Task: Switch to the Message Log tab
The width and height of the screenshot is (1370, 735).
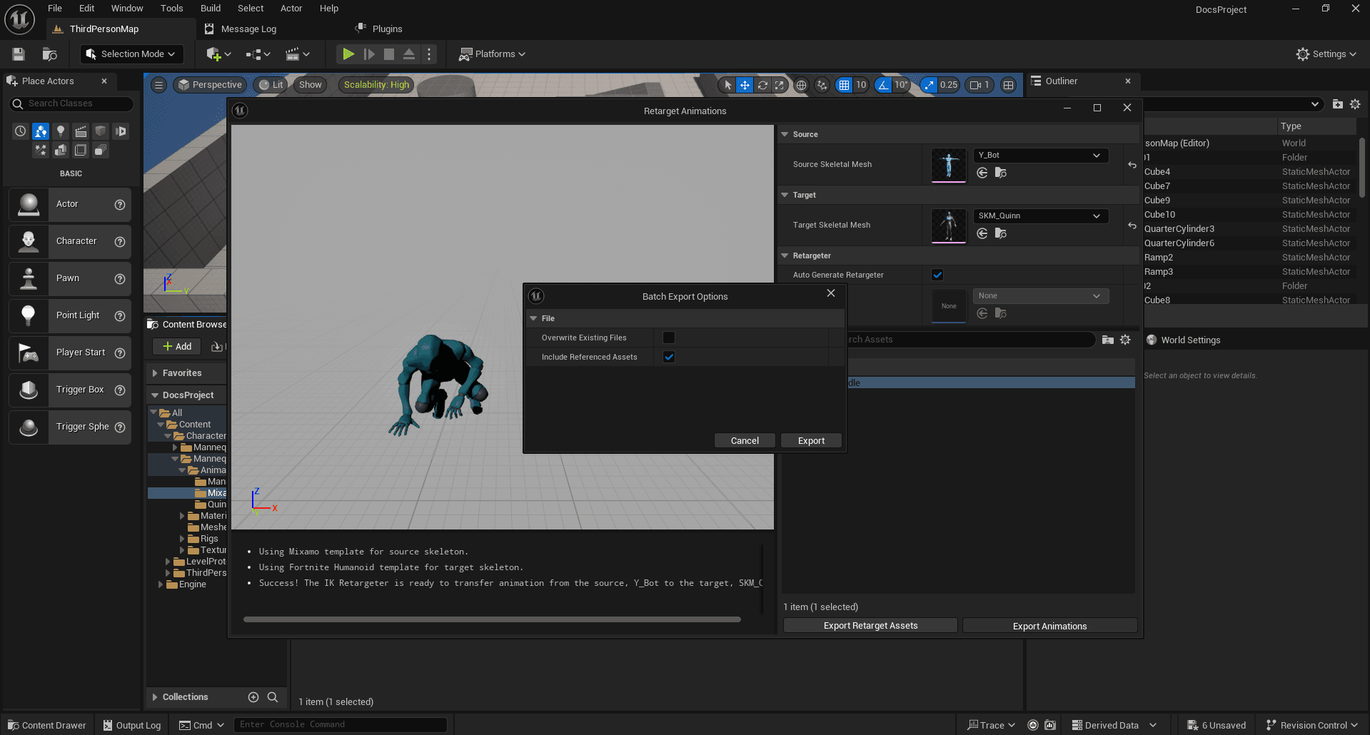Action: [x=248, y=29]
